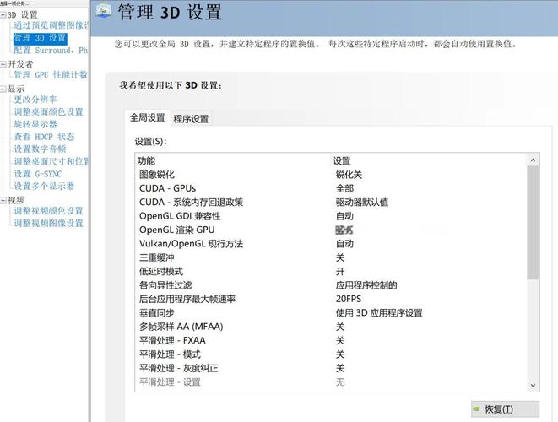The height and width of the screenshot is (422, 558).
Task: Open 更改分辨率 page
Action: click(35, 100)
